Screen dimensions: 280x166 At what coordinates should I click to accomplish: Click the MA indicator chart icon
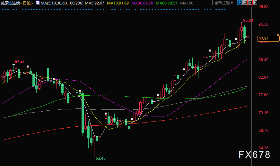(x=38, y=3)
